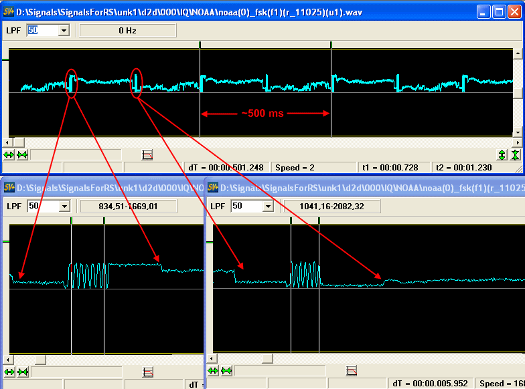Click red spectrum icon in bottom-left window

[x=148, y=372]
